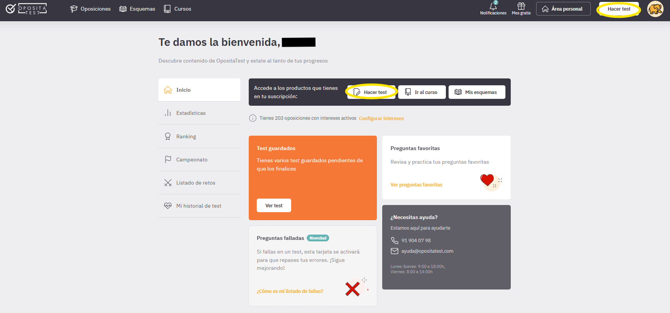Click the open book Esquemas icon
This screenshot has height=313, width=670.
pos(123,9)
